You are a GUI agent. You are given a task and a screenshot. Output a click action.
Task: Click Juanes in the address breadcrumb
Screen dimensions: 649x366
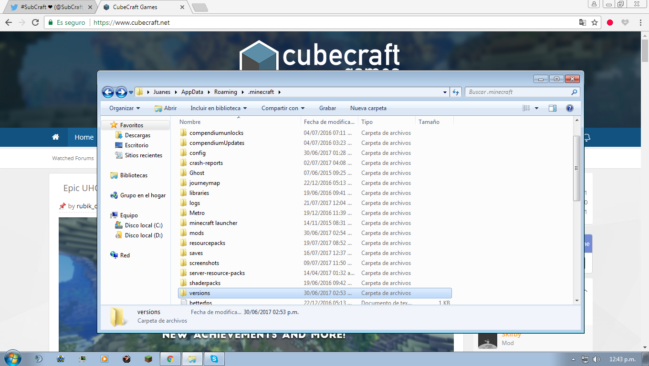[x=162, y=92]
